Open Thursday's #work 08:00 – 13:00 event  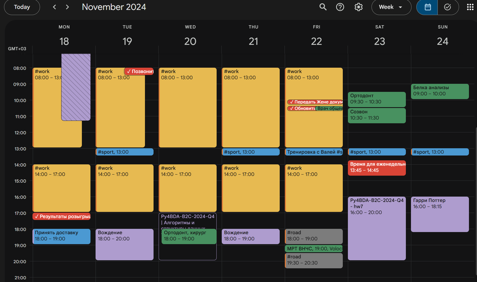point(251,108)
